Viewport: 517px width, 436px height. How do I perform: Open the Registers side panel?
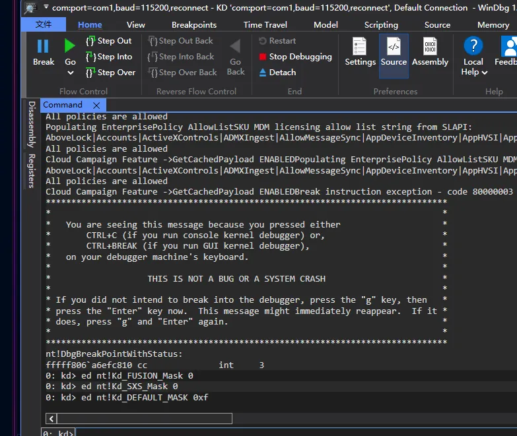31,171
